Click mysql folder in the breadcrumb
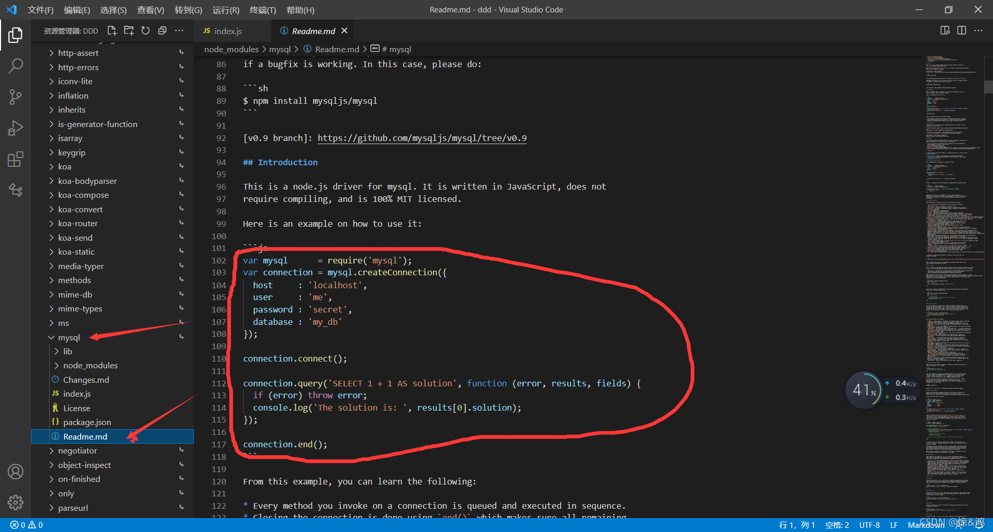This screenshot has width=993, height=532. (280, 49)
